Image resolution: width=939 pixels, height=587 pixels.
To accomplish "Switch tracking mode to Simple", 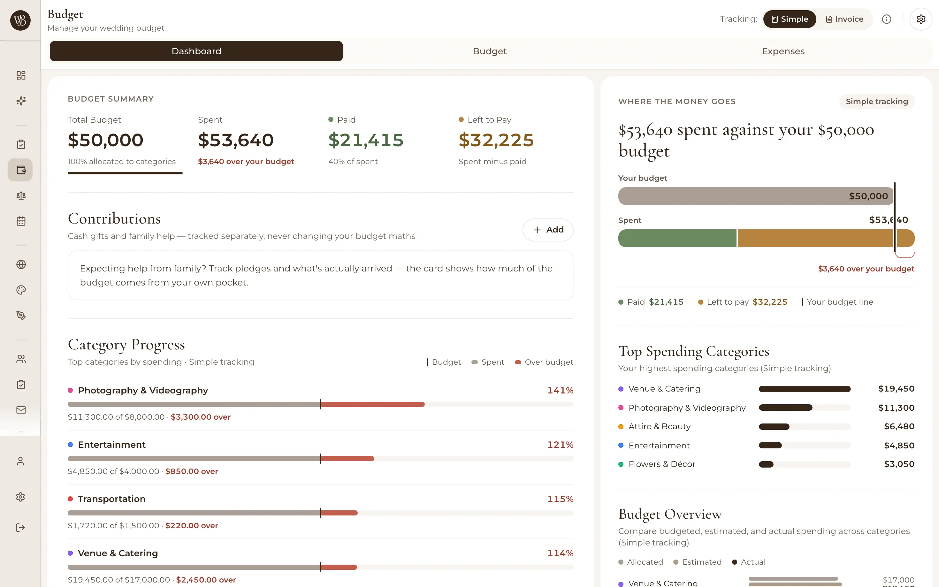I will 789,19.
